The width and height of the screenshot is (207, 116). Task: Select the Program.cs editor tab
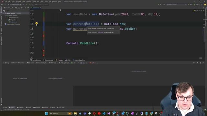pos(36,8)
